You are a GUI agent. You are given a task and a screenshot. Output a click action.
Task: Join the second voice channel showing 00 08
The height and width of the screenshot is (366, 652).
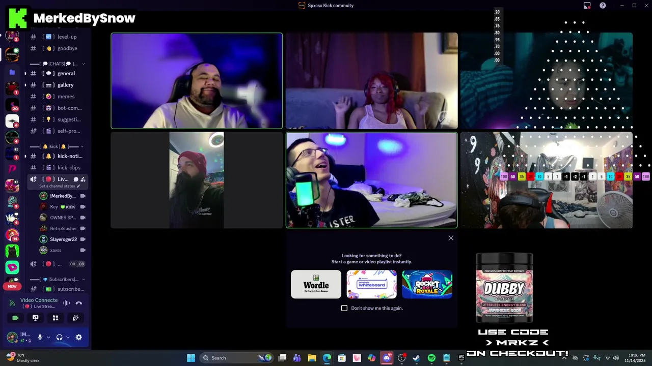(x=57, y=264)
